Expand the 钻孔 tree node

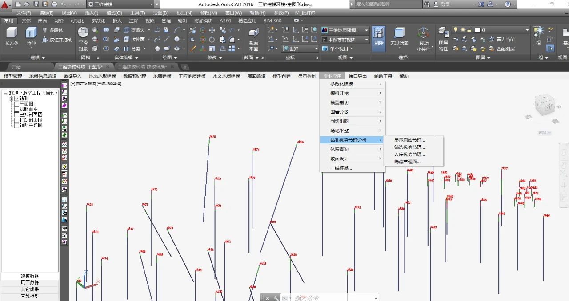click(x=11, y=99)
